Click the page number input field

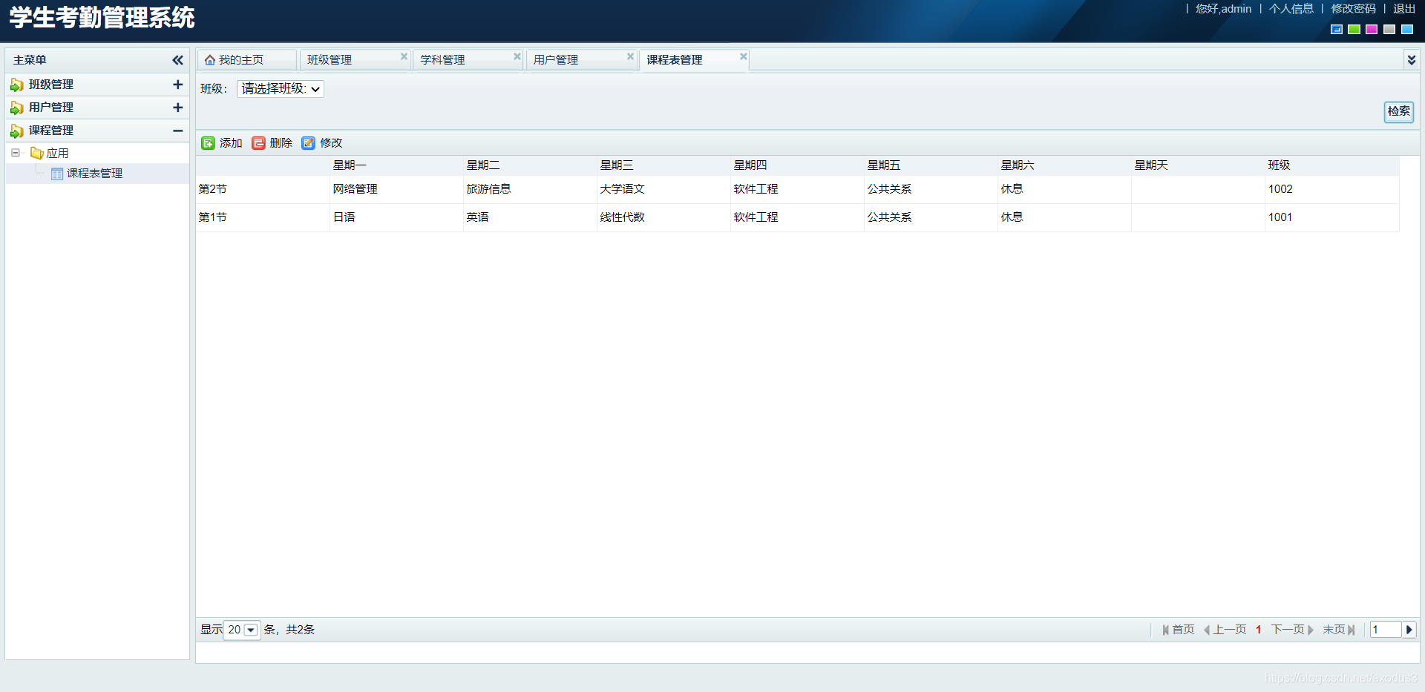[1386, 630]
